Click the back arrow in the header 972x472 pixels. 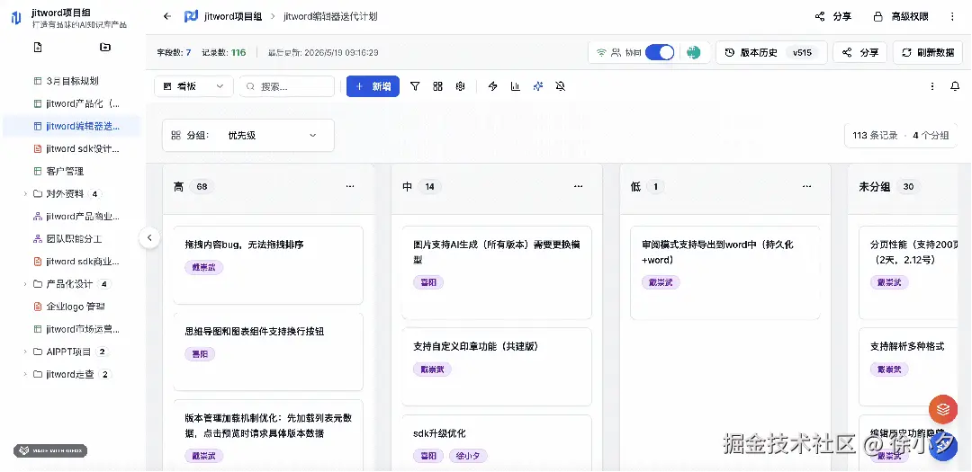click(167, 17)
